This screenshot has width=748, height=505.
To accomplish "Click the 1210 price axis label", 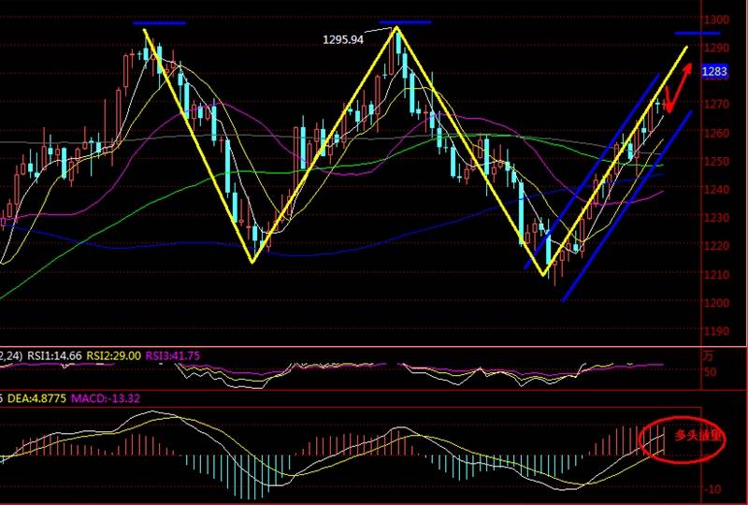I will 716,274.
